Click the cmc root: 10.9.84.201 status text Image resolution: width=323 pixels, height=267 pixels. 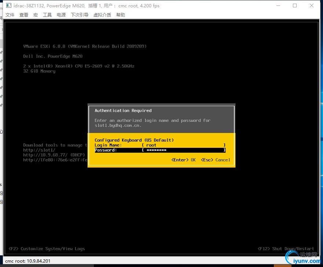[x=27, y=261]
